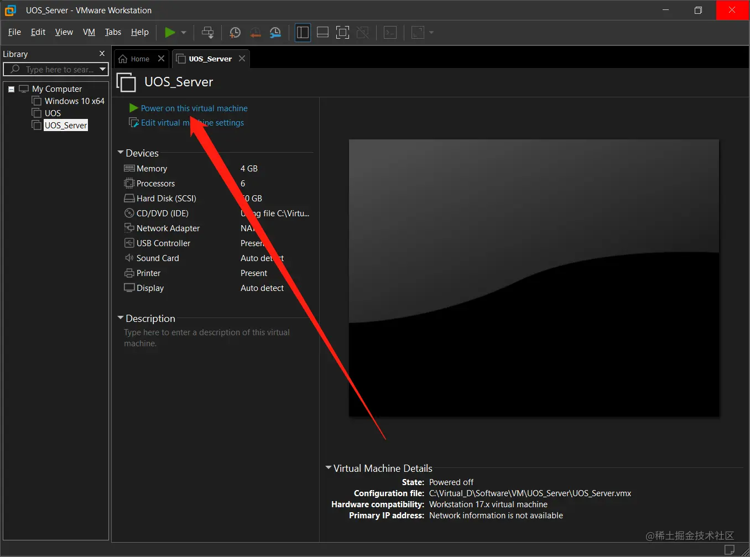Close the Home tab

coord(161,58)
